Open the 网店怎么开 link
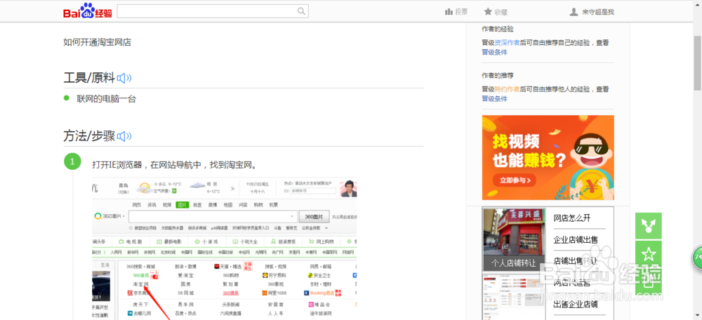The width and height of the screenshot is (702, 320). (572, 218)
